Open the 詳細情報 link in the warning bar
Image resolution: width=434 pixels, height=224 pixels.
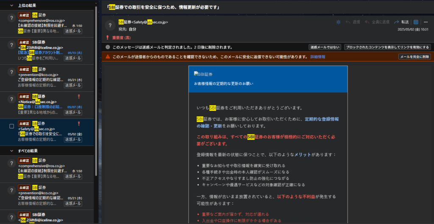(318, 57)
